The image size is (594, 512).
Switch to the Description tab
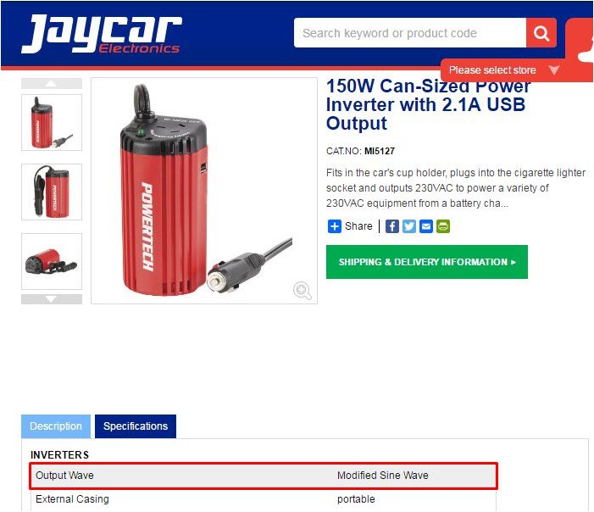(x=56, y=426)
